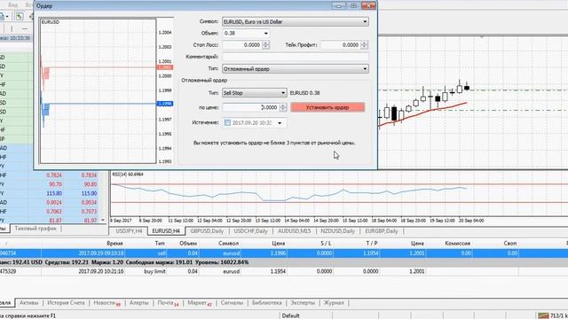Decrease Тейк Профит with down arrow
Image resolution: width=568 pixels, height=319 pixels.
pyautogui.click(x=365, y=47)
